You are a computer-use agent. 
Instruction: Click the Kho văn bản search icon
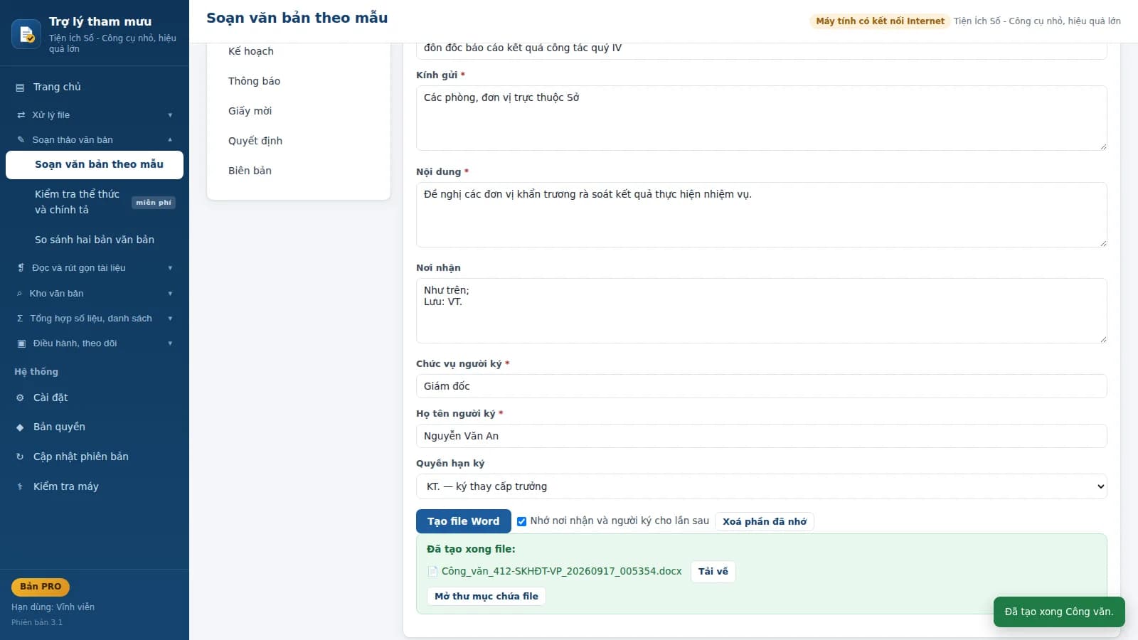(19, 294)
